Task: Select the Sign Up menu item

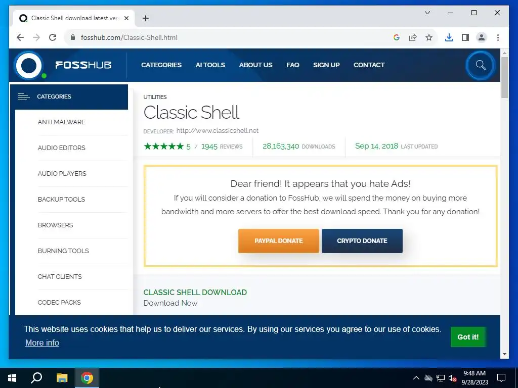Action: [x=326, y=65]
